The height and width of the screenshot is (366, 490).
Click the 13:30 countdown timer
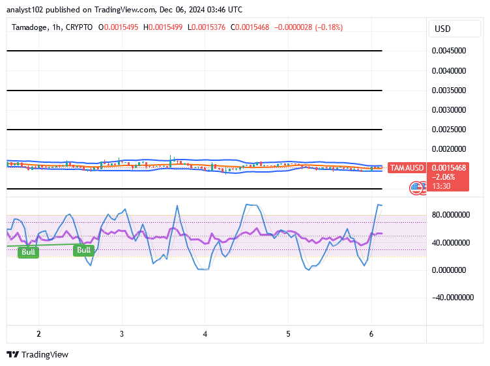(x=441, y=186)
